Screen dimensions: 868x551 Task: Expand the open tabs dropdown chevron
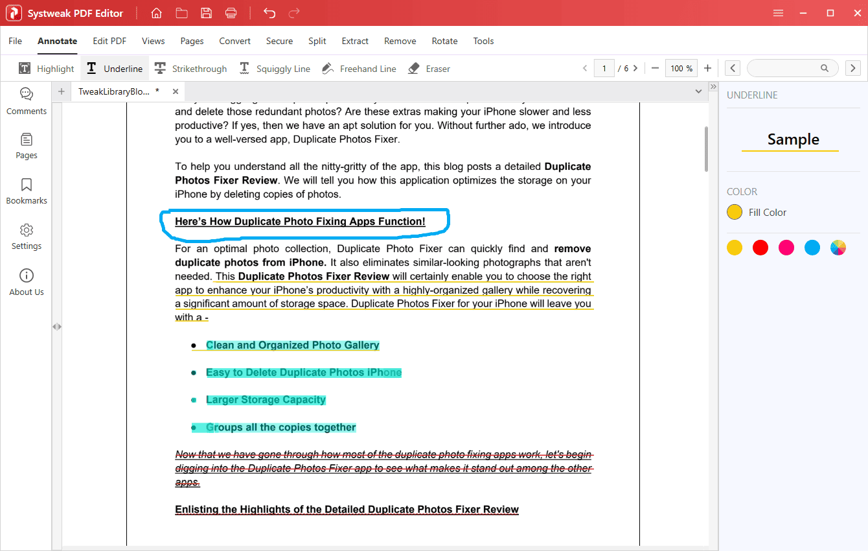click(698, 91)
